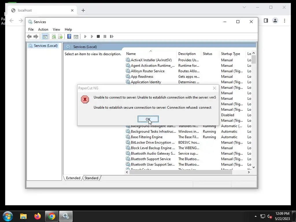Click the Export List toolbar icon
Image resolution: width=296 pixels, height=222 pixels.
point(60,36)
